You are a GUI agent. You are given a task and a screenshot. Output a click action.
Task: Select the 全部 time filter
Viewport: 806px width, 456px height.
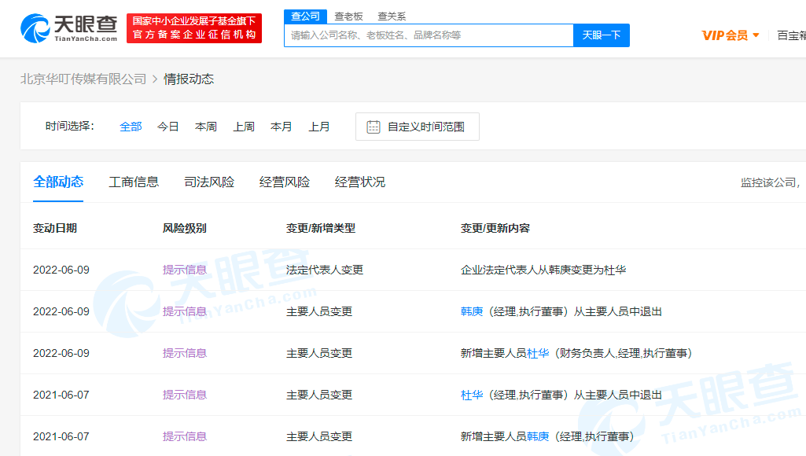[x=131, y=127]
